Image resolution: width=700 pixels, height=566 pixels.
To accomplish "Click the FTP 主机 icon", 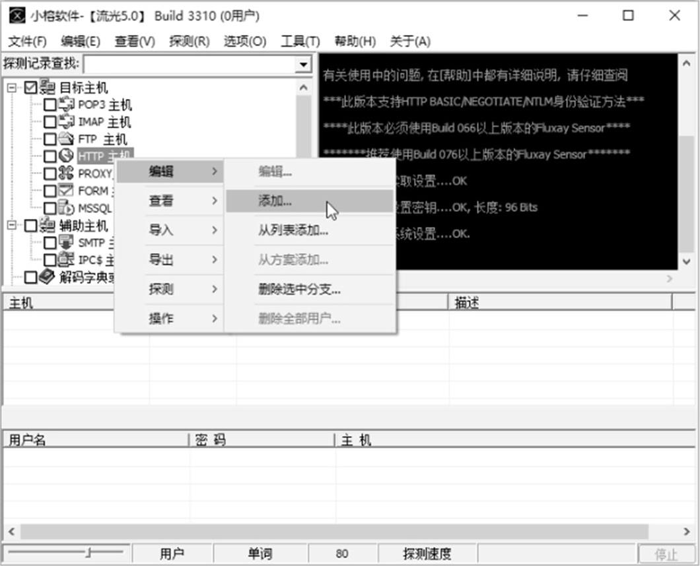I will (x=67, y=139).
